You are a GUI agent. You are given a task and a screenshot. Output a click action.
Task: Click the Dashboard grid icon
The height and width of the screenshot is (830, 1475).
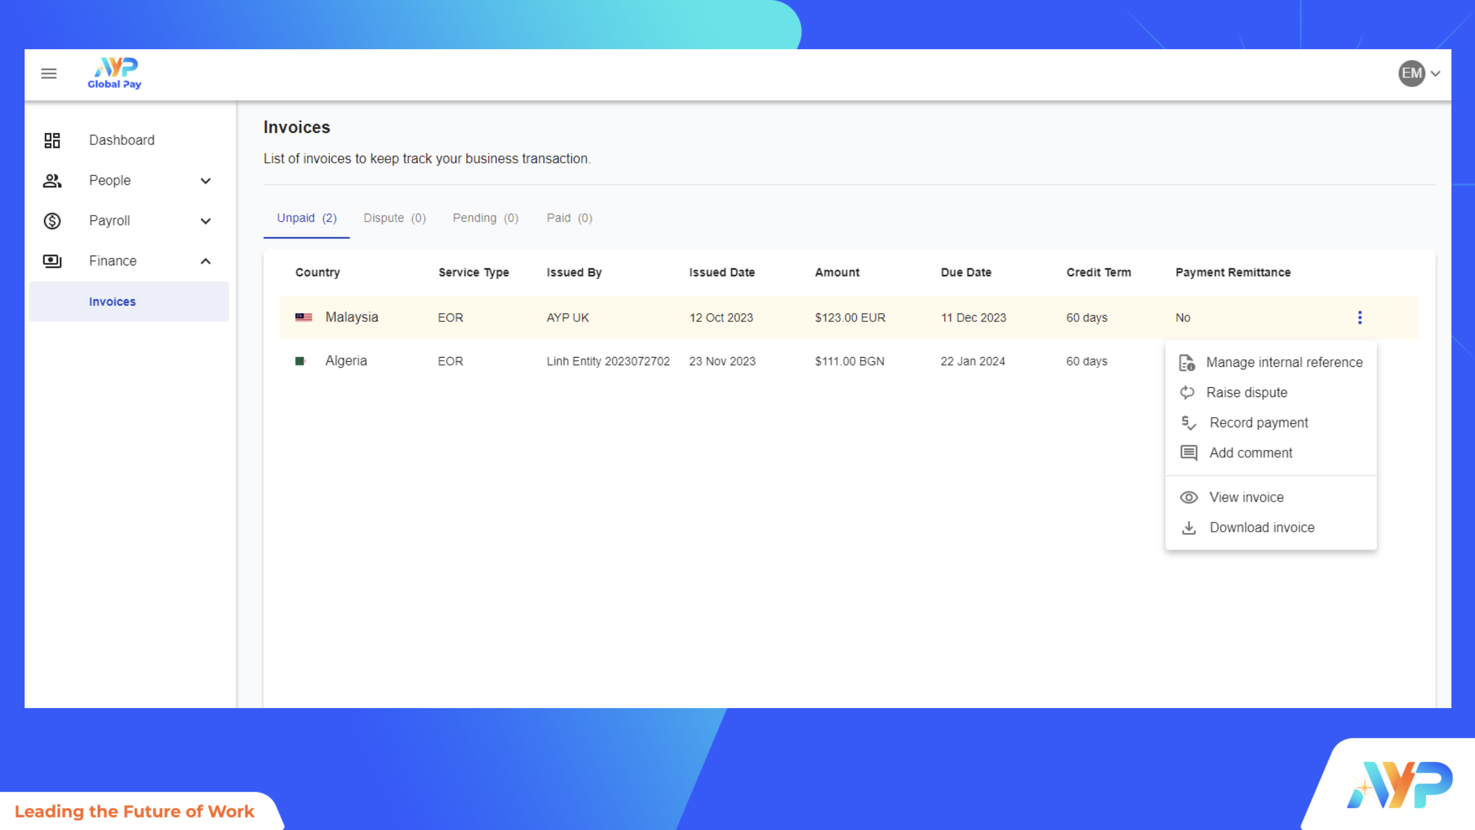tap(52, 140)
